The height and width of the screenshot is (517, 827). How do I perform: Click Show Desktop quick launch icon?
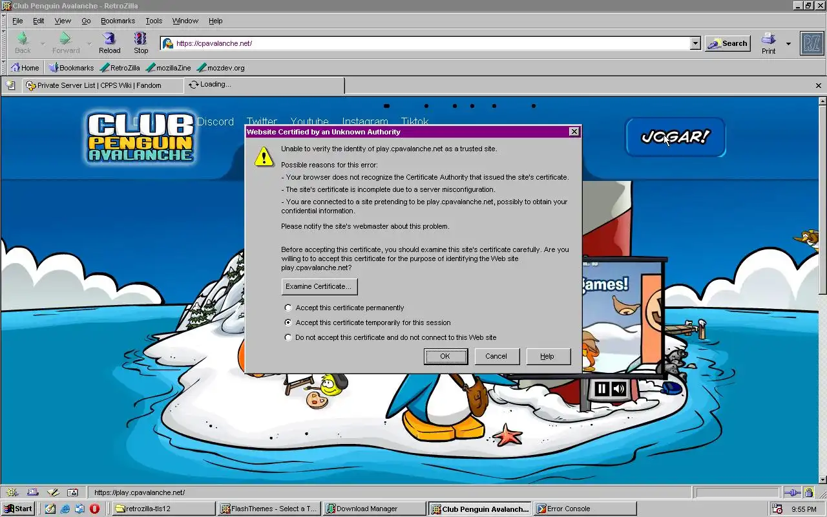pyautogui.click(x=50, y=509)
